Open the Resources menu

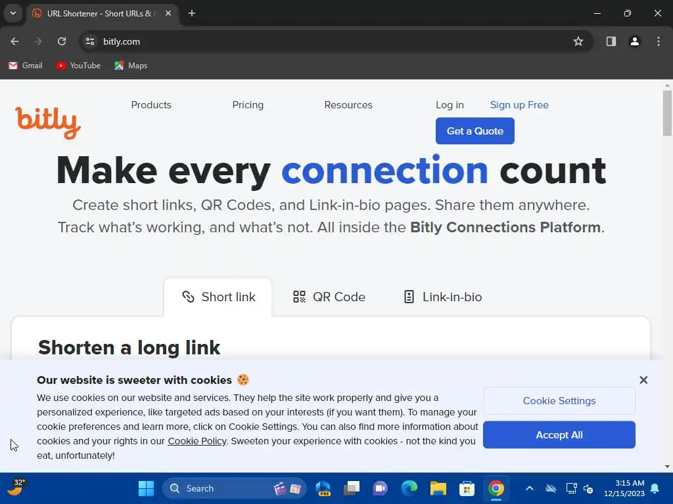click(x=348, y=105)
